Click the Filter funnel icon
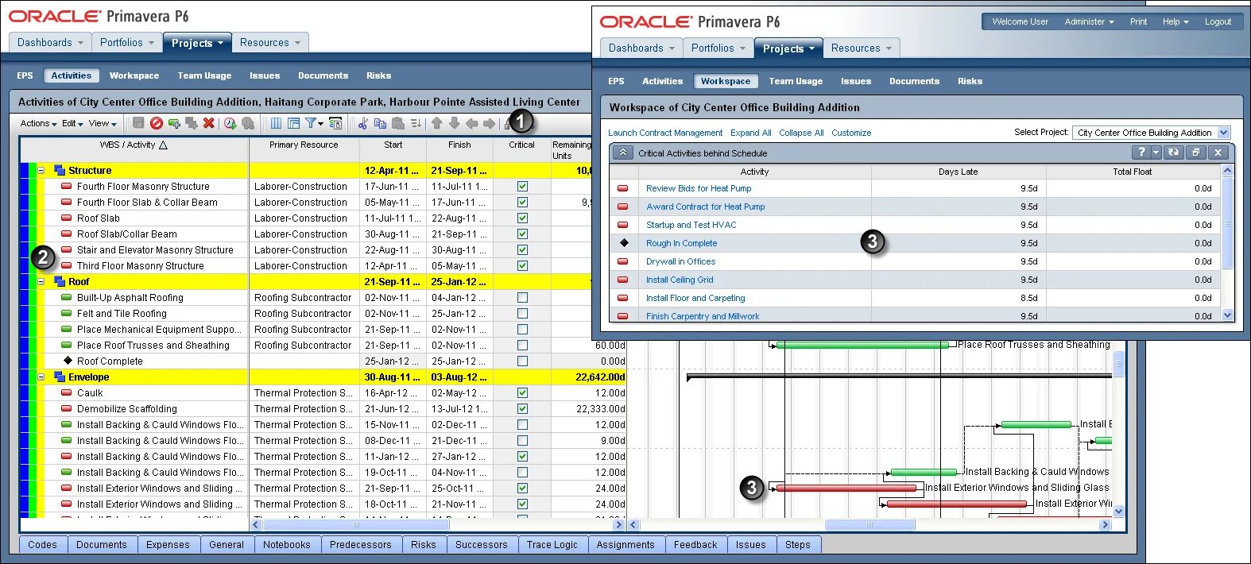Screen dimensions: 1251x564 pos(311,123)
